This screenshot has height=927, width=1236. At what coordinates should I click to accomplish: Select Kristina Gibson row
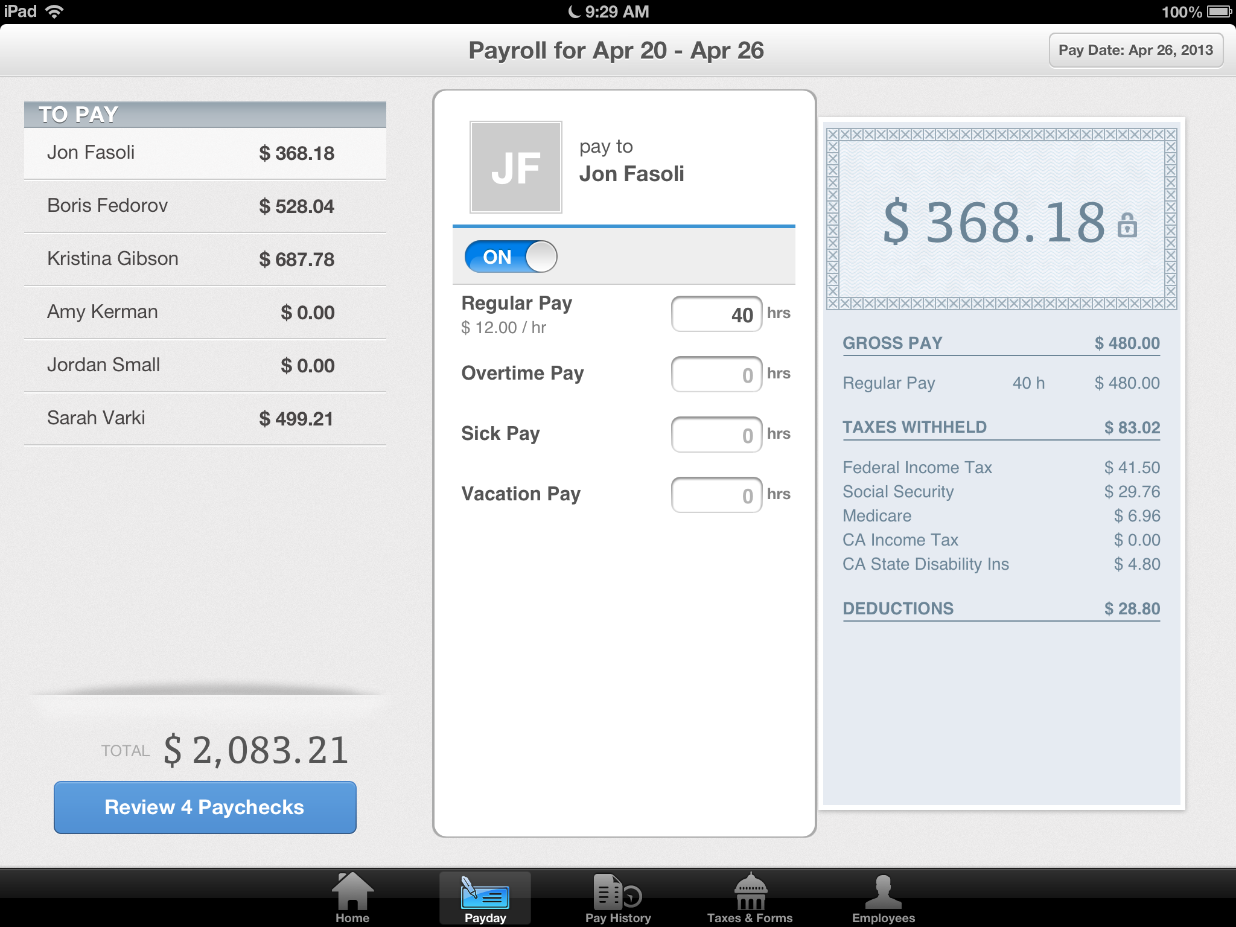click(205, 260)
